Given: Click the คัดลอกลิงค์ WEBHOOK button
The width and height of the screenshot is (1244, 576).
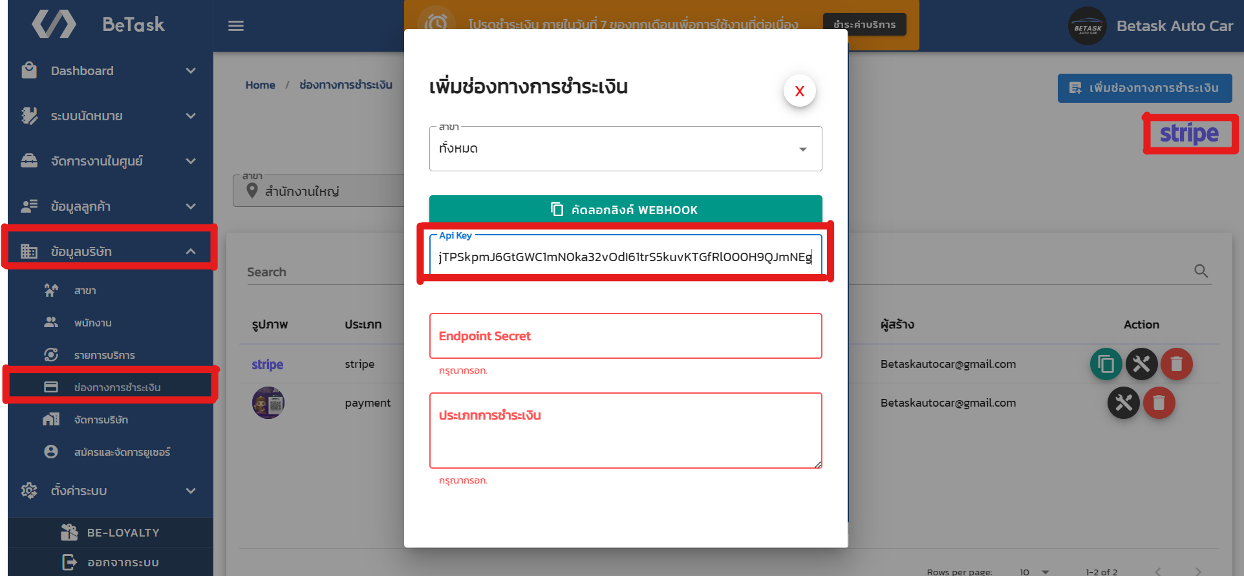Looking at the screenshot, I should click(625, 209).
